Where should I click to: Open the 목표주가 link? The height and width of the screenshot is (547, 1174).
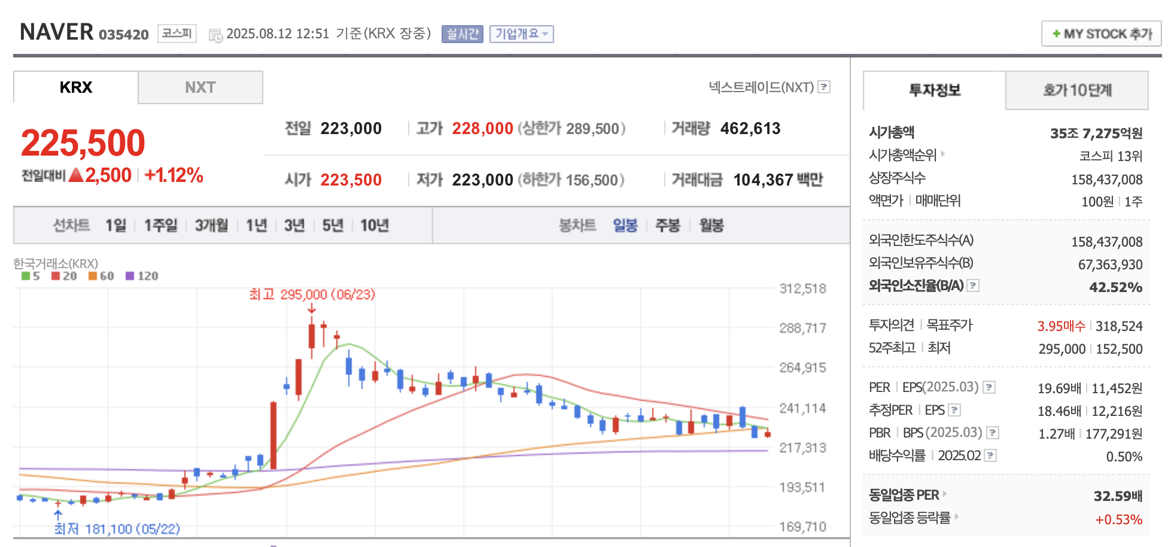pos(950,325)
